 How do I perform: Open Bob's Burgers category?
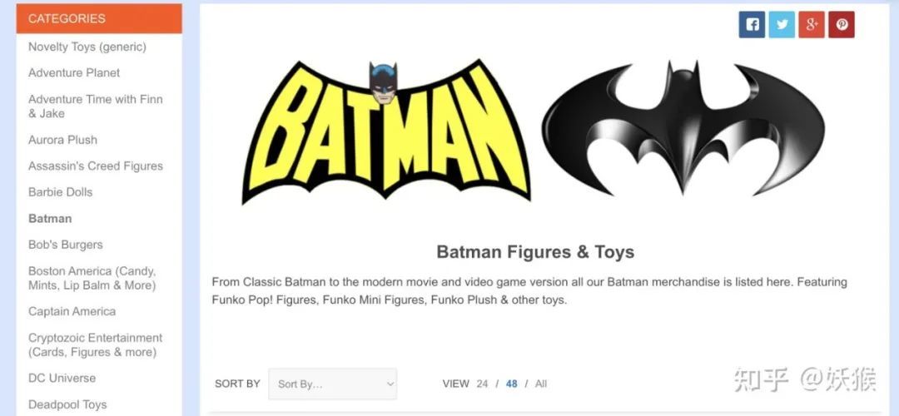[66, 245]
